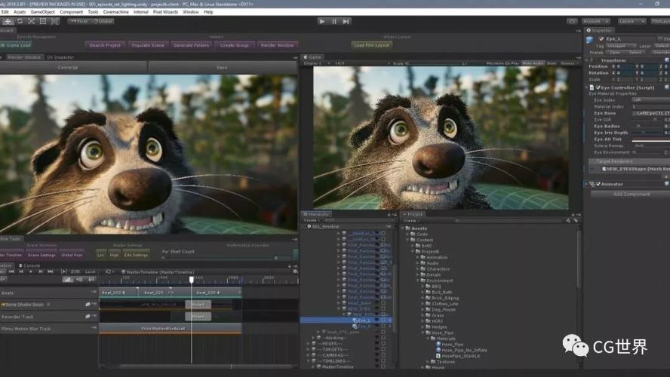Open Create dropdown in Project panel

(411, 221)
